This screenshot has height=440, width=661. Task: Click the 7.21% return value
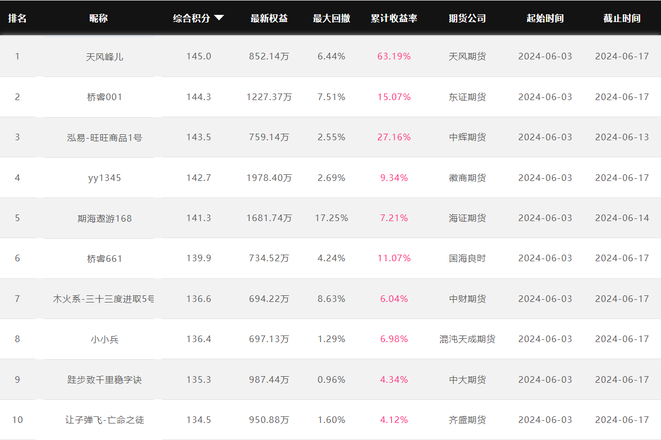click(394, 218)
